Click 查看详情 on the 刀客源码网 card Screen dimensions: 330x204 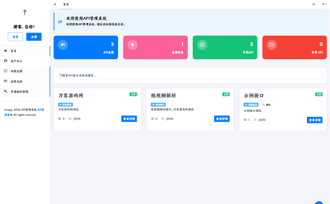click(129, 118)
